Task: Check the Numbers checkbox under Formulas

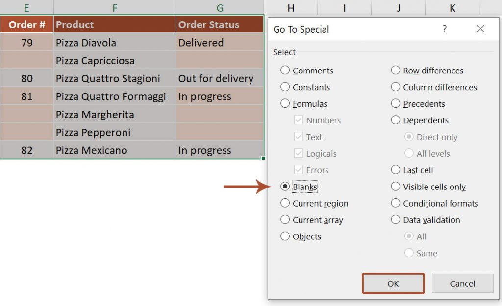Action: point(300,120)
